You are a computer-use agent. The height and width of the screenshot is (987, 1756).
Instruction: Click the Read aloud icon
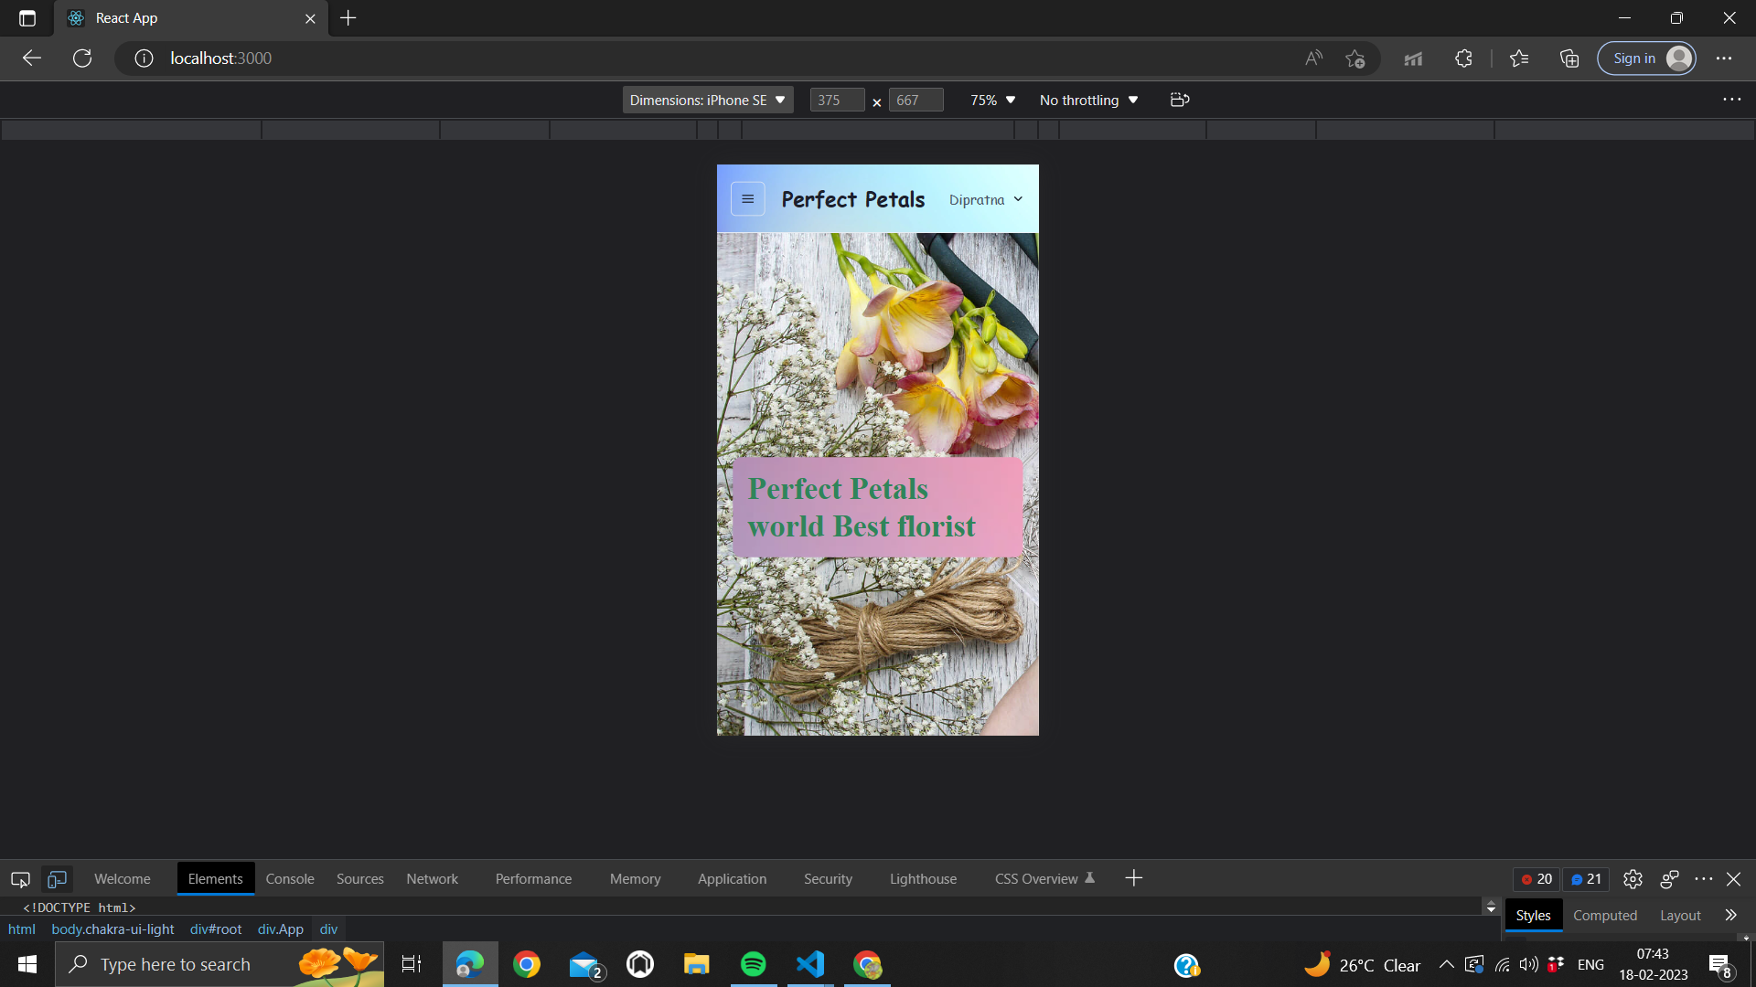click(1313, 58)
